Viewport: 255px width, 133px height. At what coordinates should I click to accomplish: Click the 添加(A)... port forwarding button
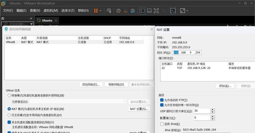pos(225,86)
